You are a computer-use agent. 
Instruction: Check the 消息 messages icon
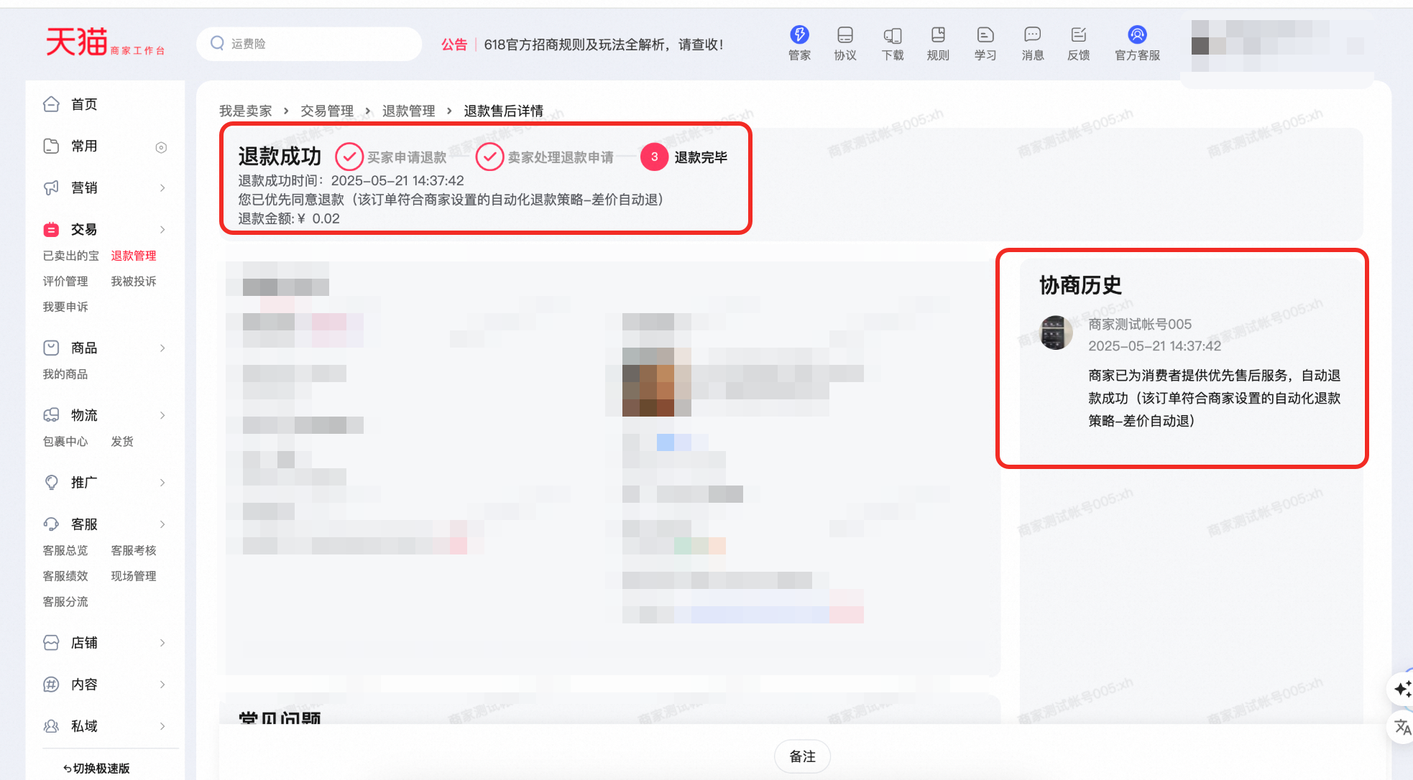point(1032,43)
